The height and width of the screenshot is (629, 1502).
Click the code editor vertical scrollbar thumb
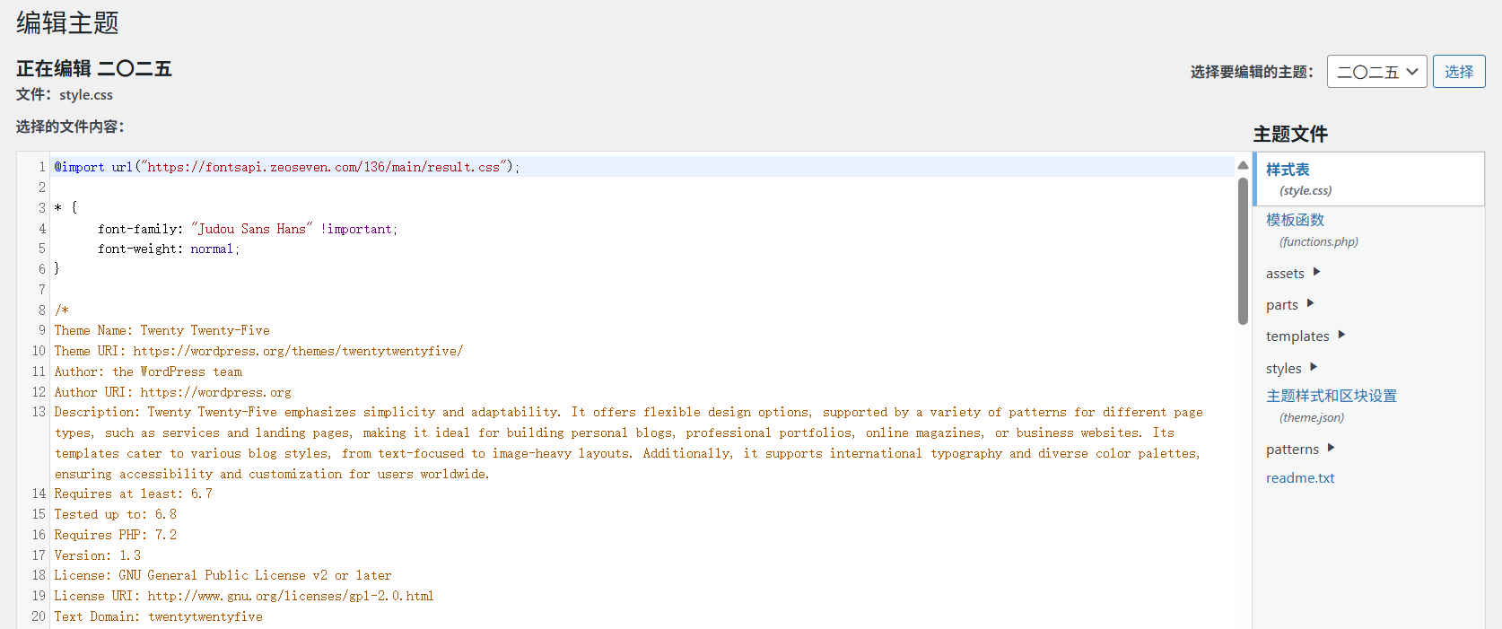click(1243, 249)
